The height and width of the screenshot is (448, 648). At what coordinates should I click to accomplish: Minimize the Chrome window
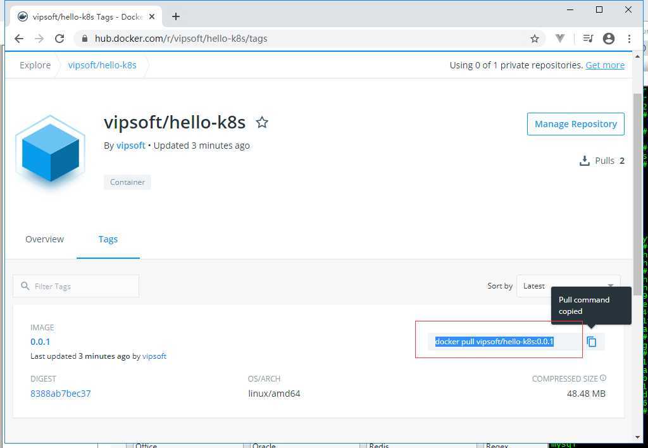point(570,9)
